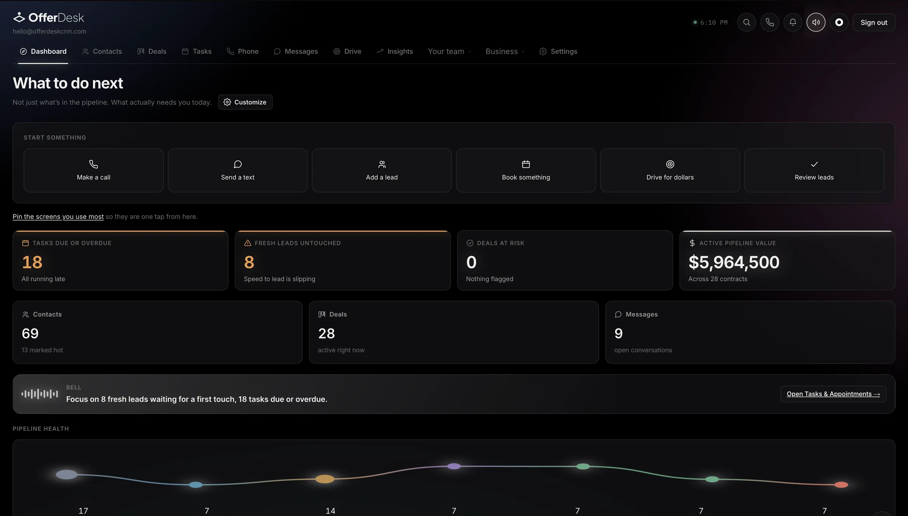Expand the Your team menu
This screenshot has width=908, height=516.
point(449,51)
